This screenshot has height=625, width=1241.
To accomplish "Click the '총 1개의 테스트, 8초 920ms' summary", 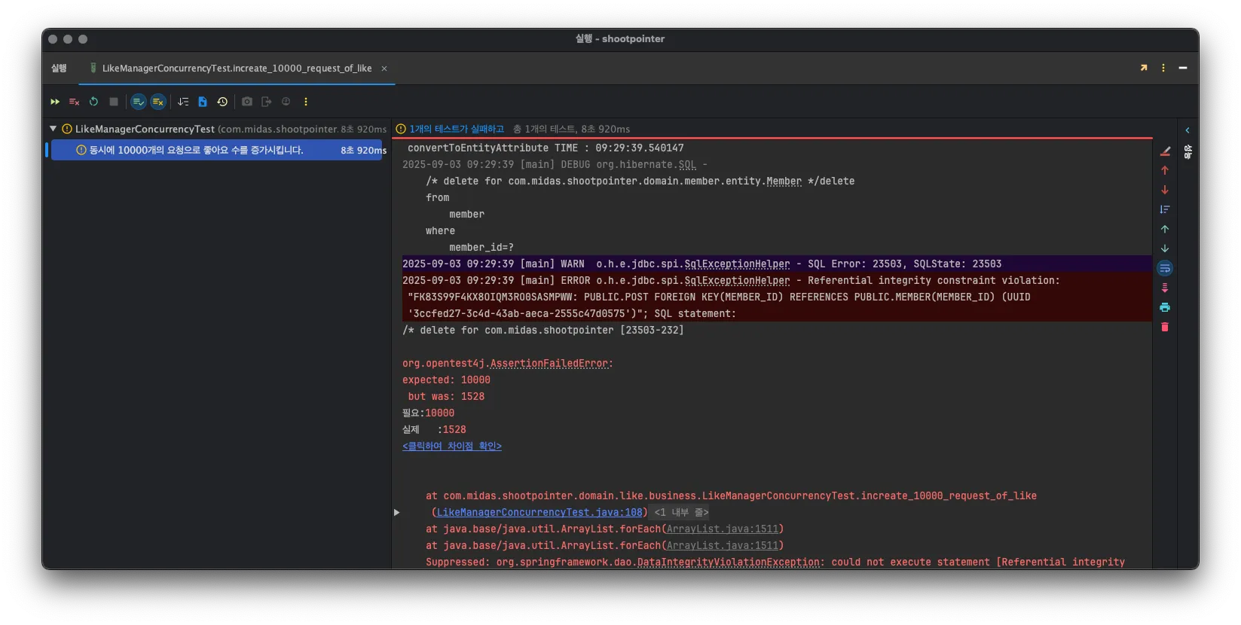I will 572,129.
